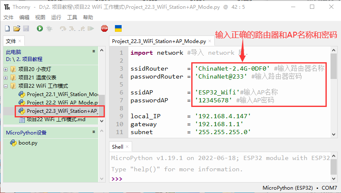Open the MicroPython设备 panel menu
341x193 pixels.
(x=94, y=132)
